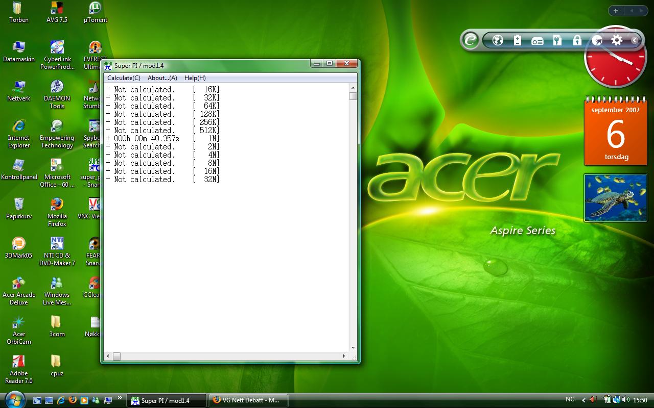The image size is (654, 408).
Task: Click the eDataSecurity key-file icon in Empowering toolbar
Action: pyautogui.click(x=557, y=40)
